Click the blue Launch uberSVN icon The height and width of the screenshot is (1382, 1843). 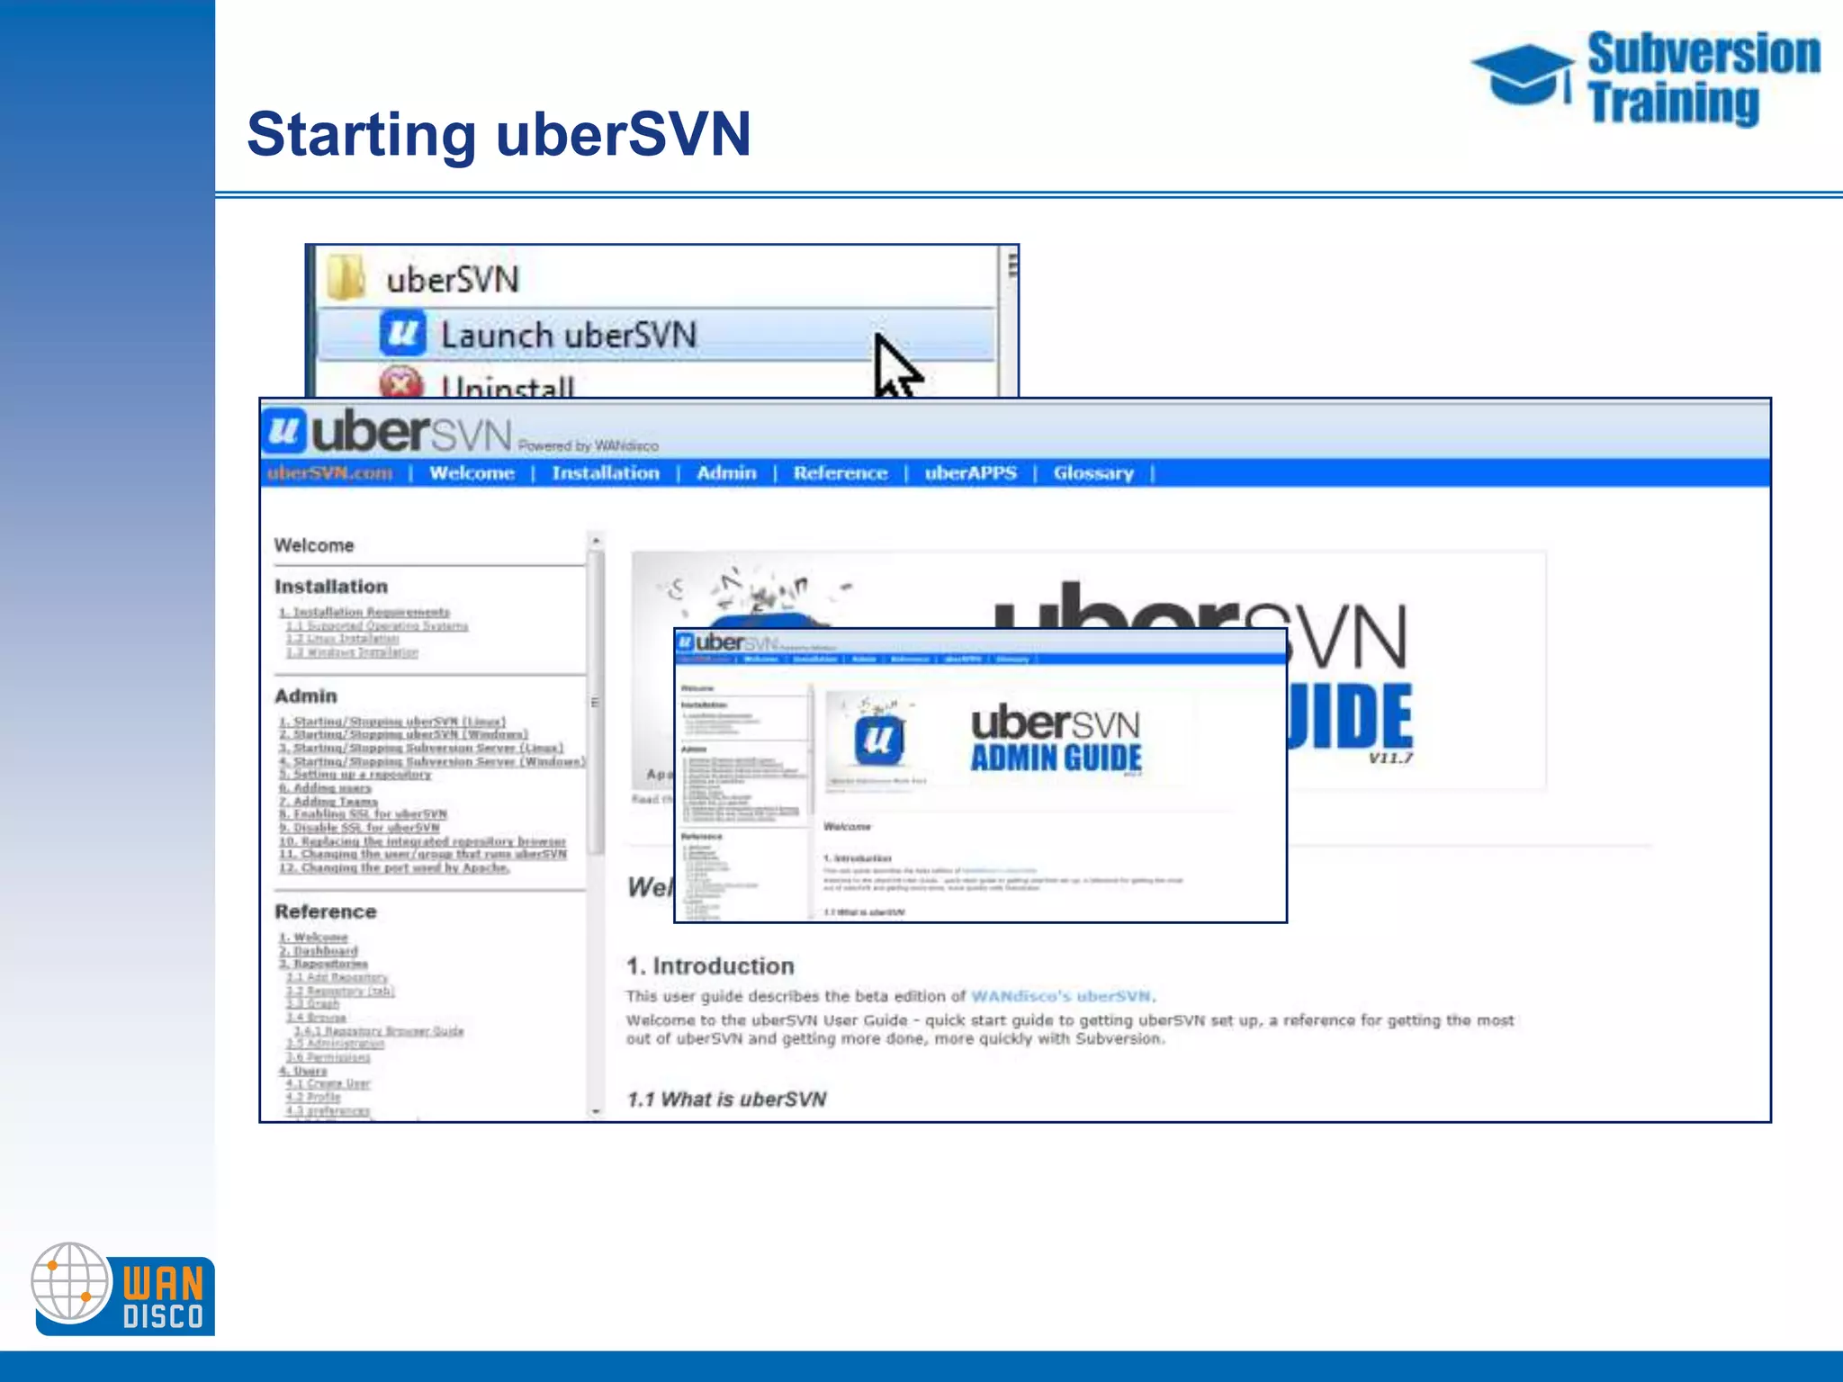(401, 334)
